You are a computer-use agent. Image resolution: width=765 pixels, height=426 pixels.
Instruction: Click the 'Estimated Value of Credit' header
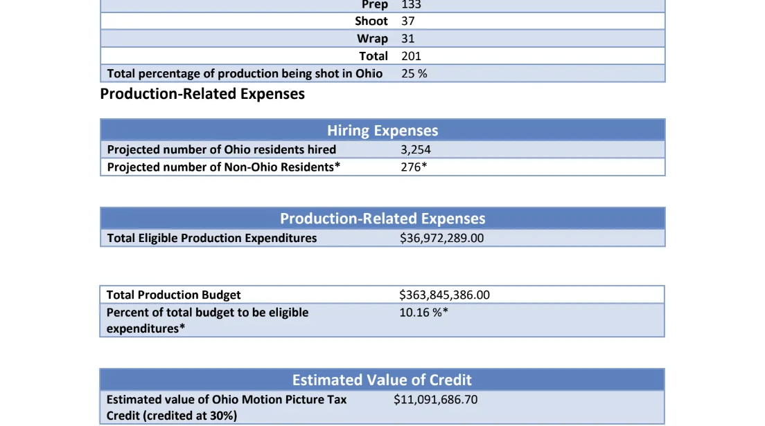pyautogui.click(x=382, y=380)
